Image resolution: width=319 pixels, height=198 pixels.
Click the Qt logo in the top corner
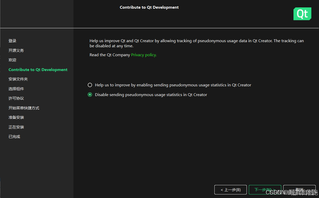tap(302, 14)
